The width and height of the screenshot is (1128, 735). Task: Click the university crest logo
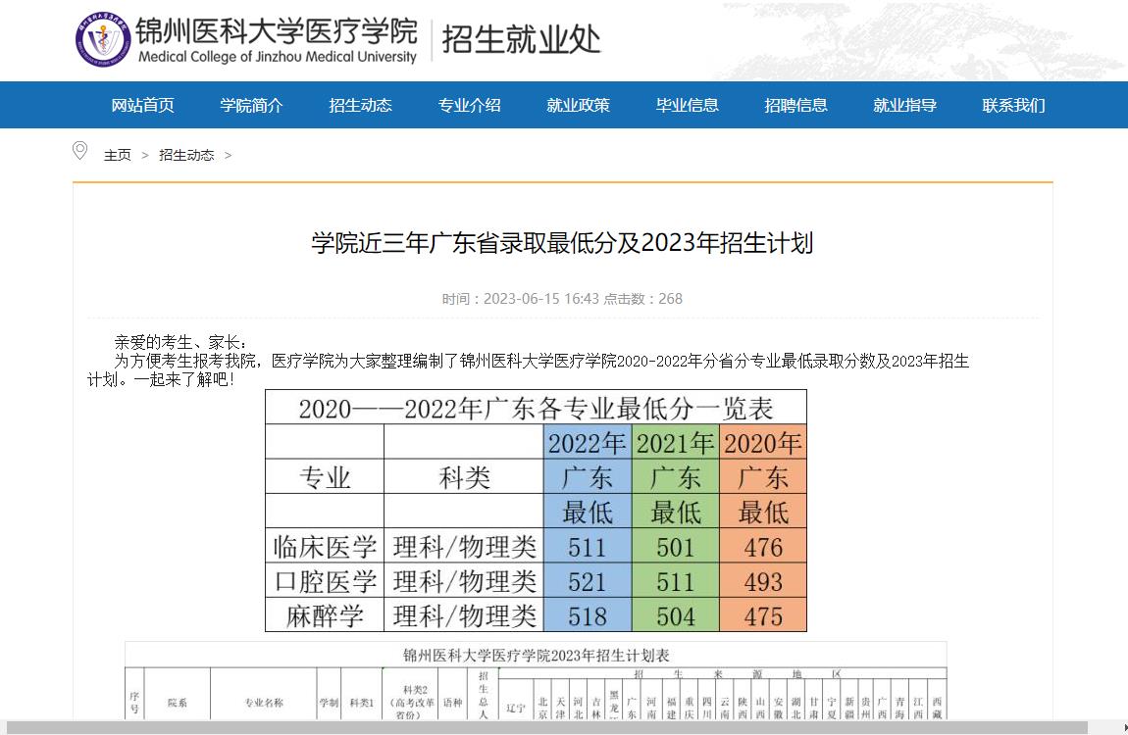coord(103,39)
